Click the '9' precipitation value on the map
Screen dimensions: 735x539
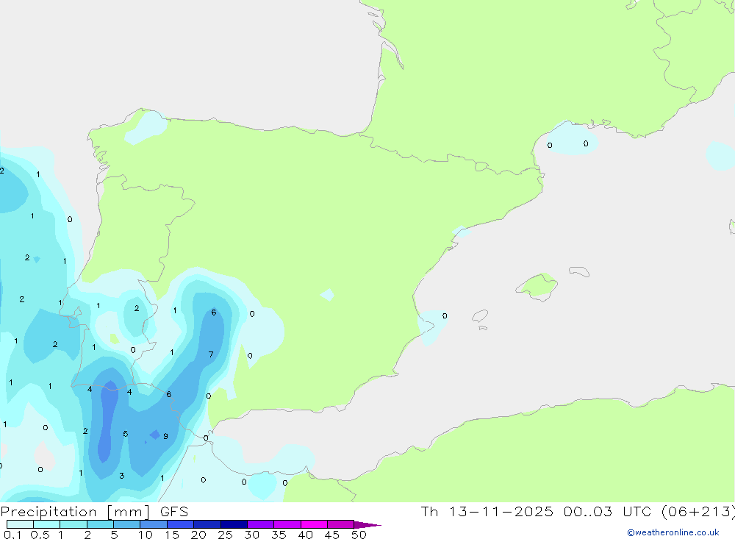click(x=165, y=436)
